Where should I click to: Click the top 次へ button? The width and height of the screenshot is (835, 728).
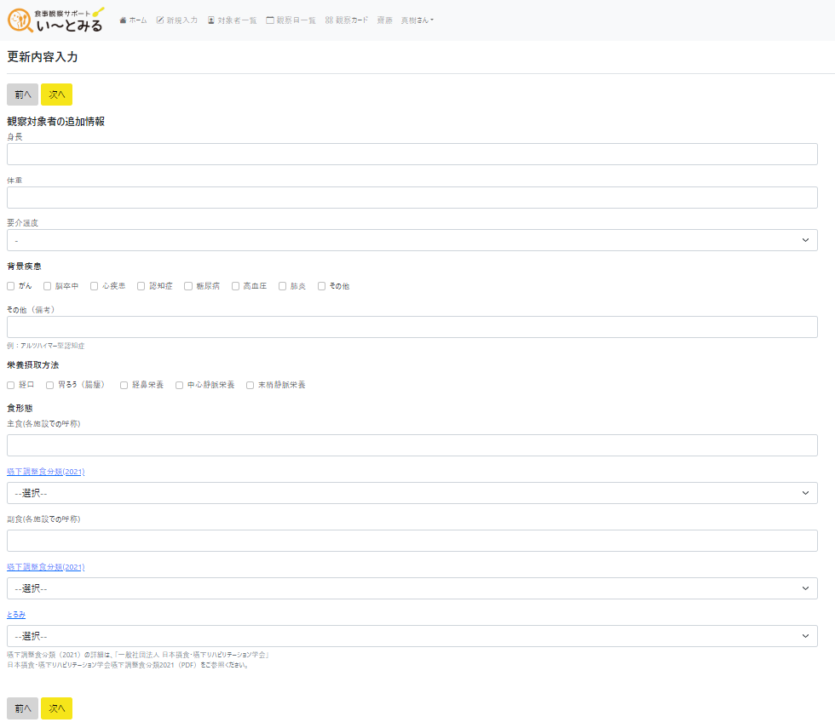click(x=56, y=95)
